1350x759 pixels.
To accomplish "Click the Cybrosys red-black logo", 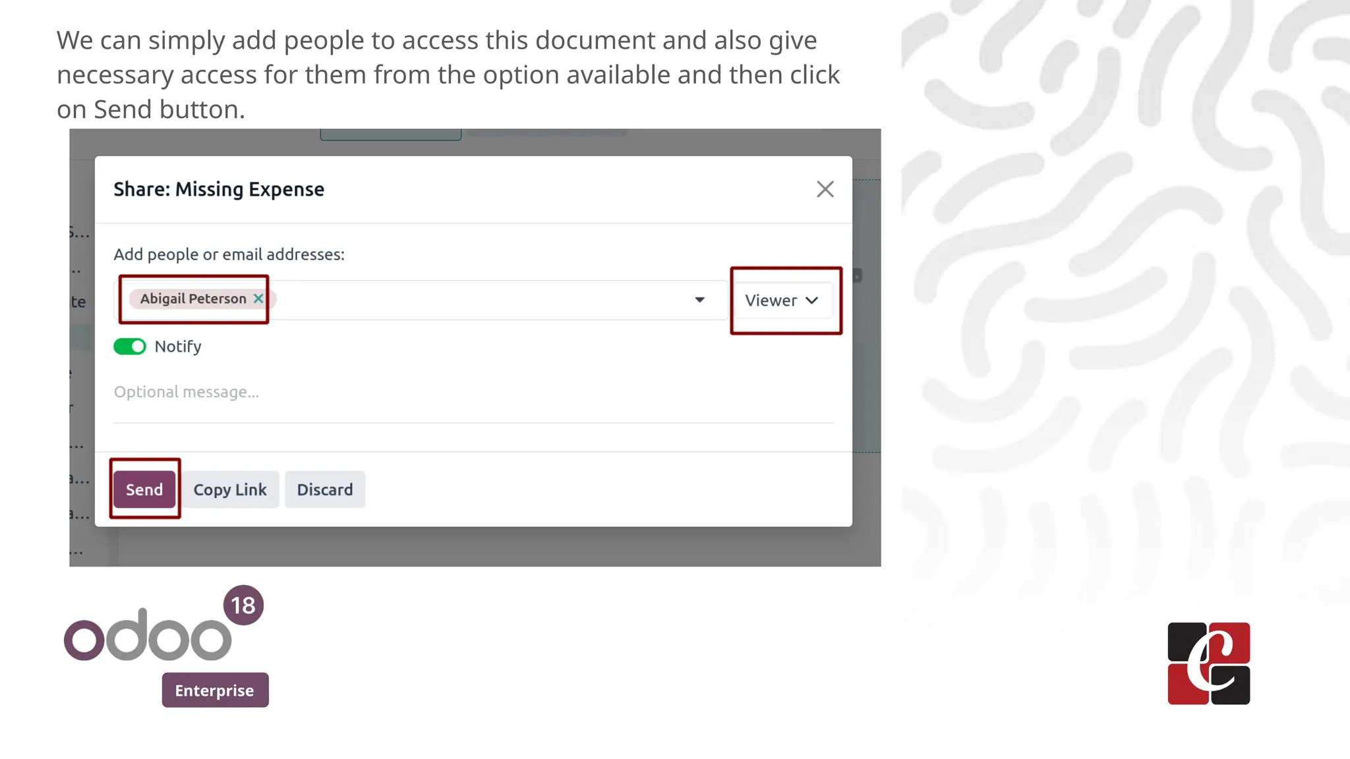I will [1208, 663].
